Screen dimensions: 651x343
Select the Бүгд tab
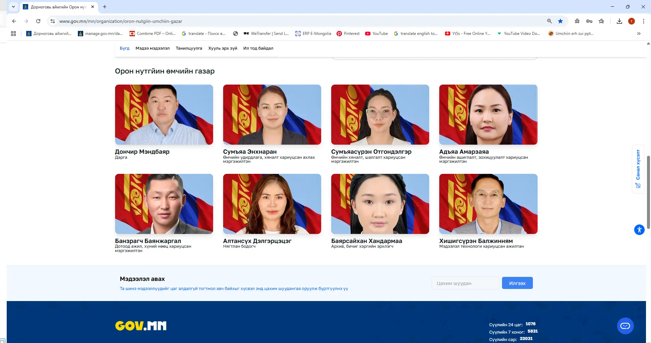click(x=124, y=48)
